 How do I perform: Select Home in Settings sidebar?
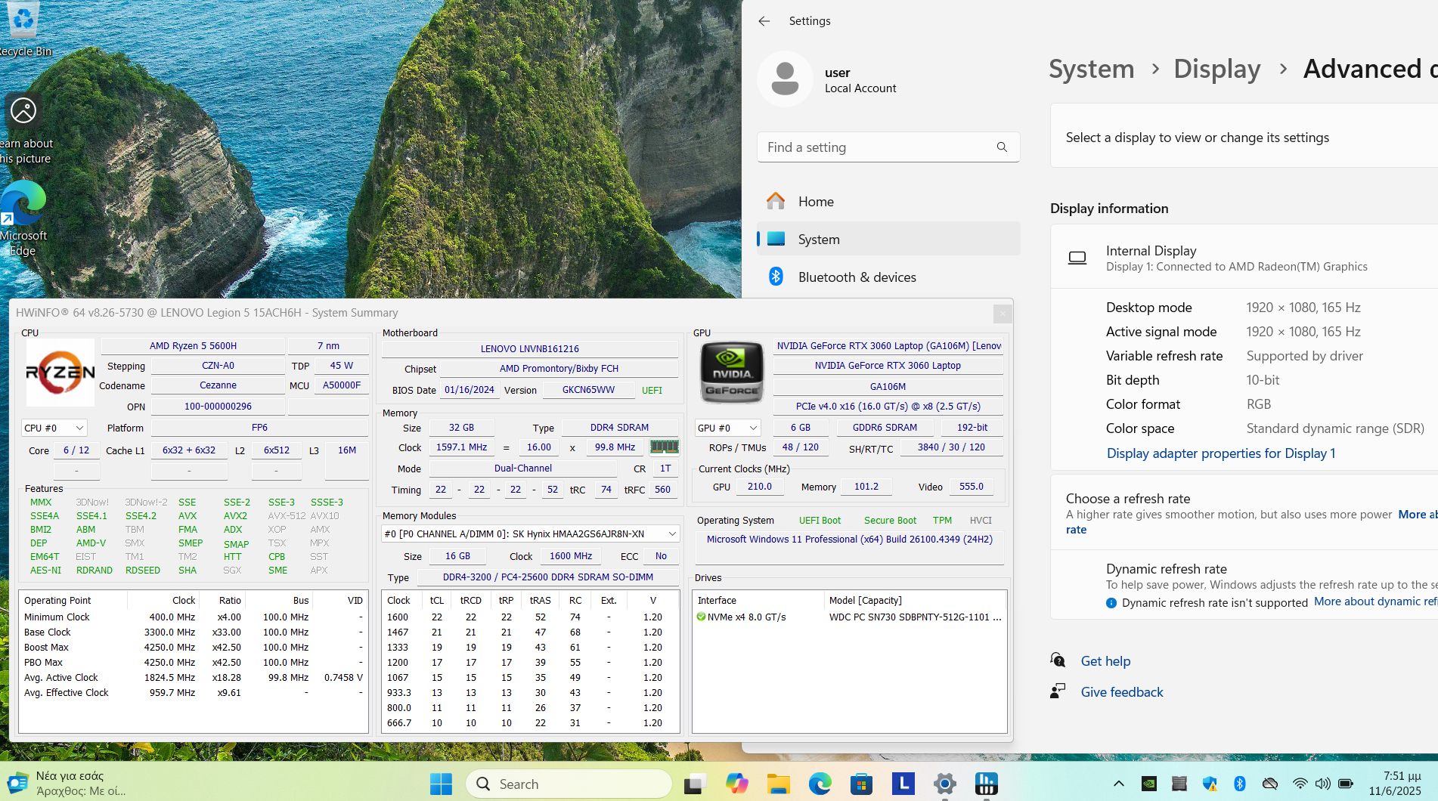pyautogui.click(x=888, y=202)
